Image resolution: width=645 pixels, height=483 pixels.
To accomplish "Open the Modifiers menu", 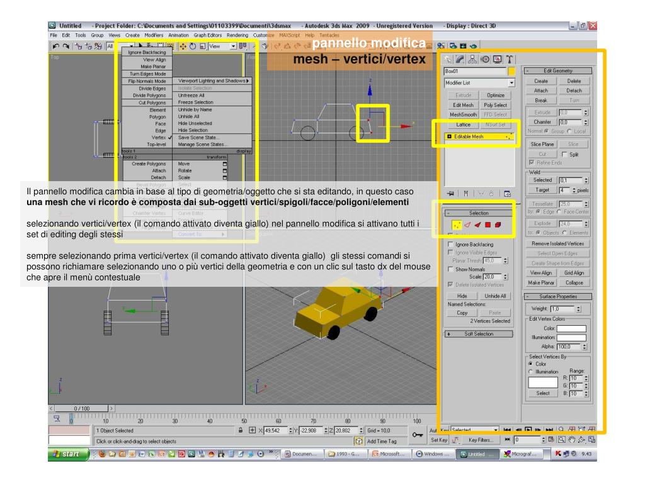I will coord(154,35).
